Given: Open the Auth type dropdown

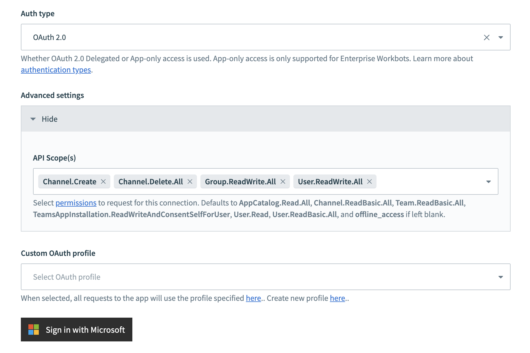Looking at the screenshot, I should pyautogui.click(x=501, y=37).
